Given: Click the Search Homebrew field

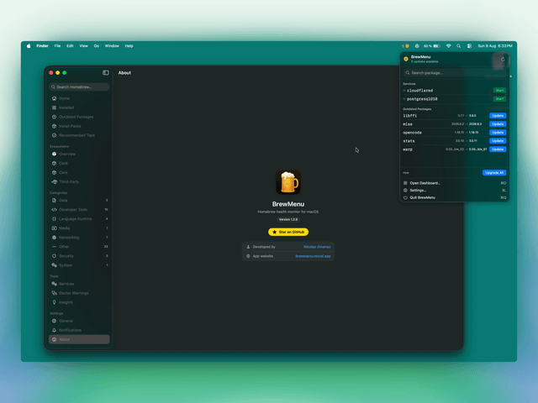Looking at the screenshot, I should pyautogui.click(x=79, y=87).
